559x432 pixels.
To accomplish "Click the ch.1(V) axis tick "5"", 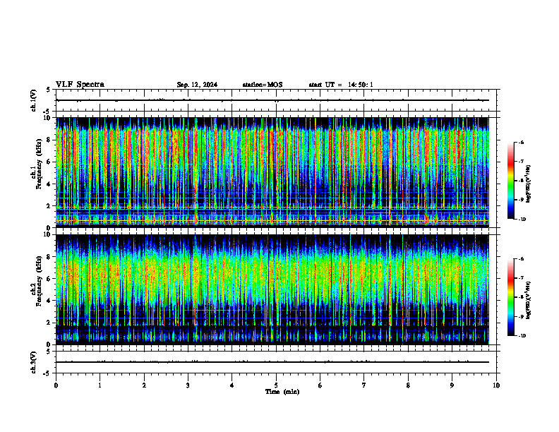I will click(x=49, y=90).
